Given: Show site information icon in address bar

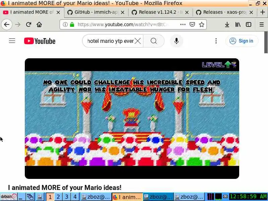Looking at the screenshot, I should tap(65, 24).
